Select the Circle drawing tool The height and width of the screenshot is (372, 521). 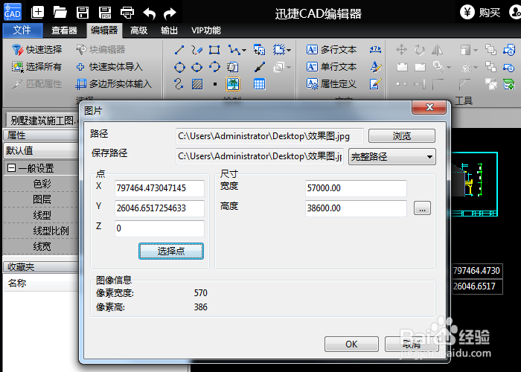point(179,68)
